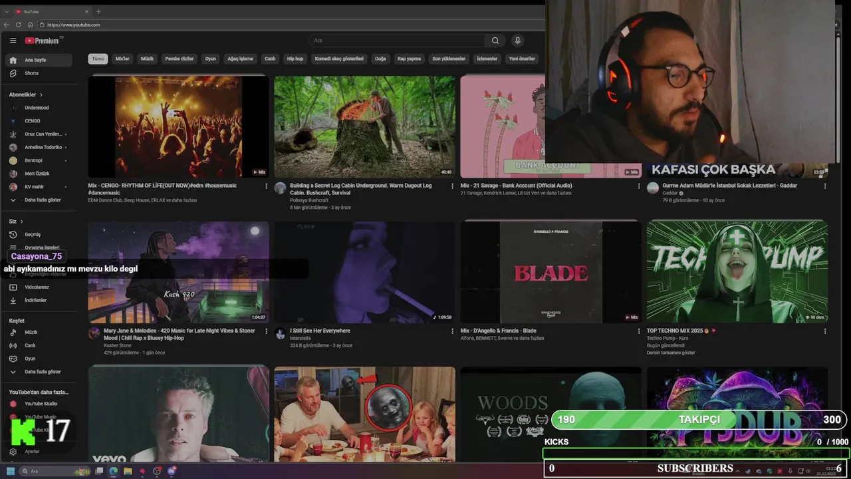Select Hip hop filter chip

pyautogui.click(x=295, y=59)
